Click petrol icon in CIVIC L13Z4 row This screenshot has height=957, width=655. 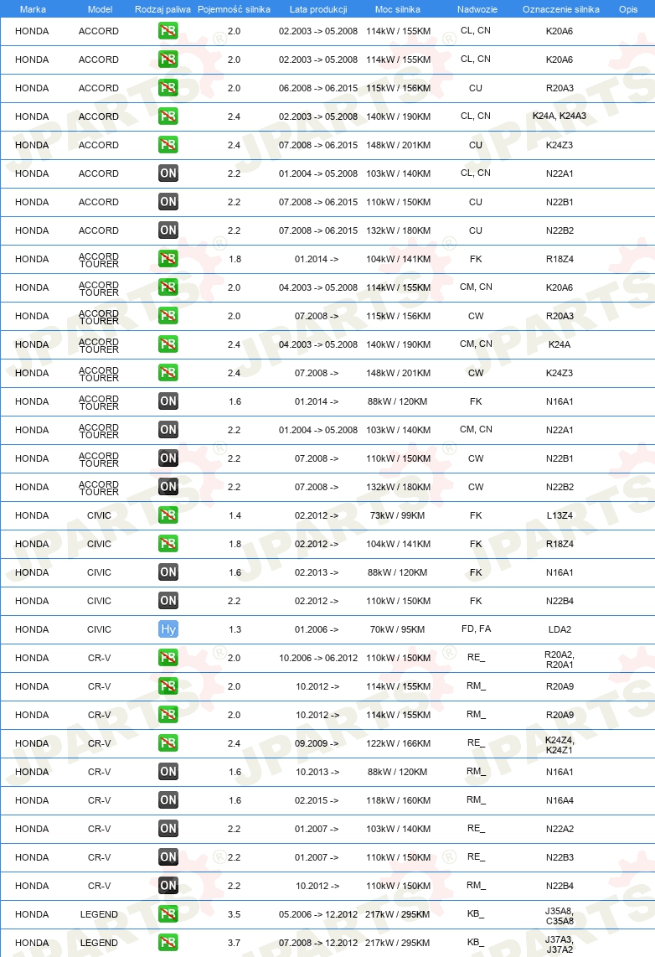coord(168,515)
